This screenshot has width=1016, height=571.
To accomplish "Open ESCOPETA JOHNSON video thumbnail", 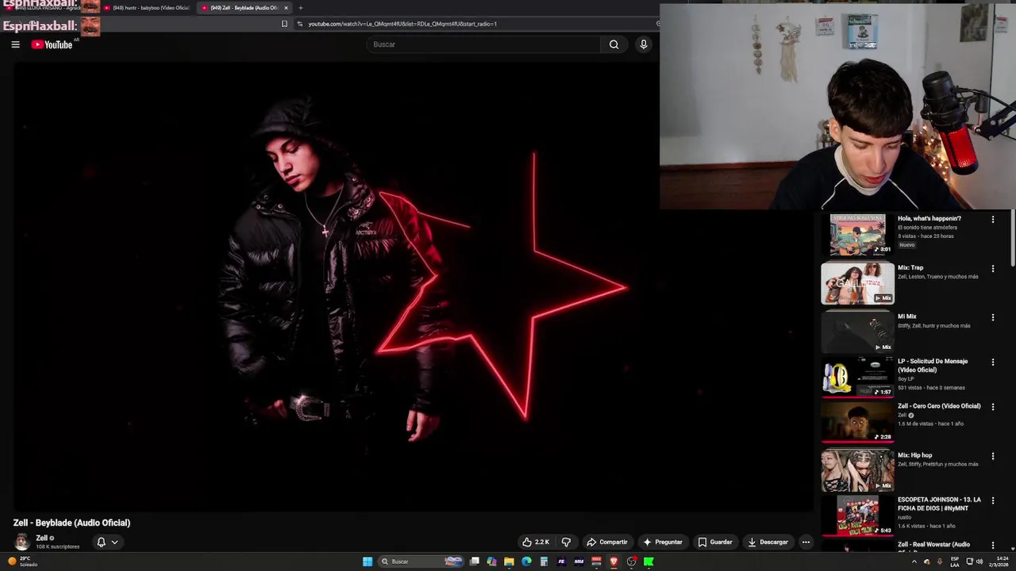I will [x=857, y=515].
